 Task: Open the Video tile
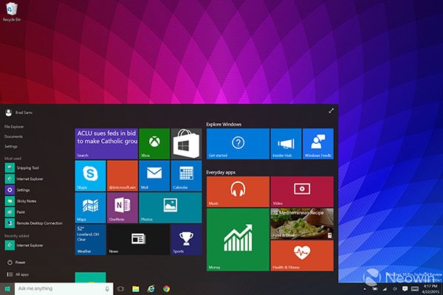[302, 192]
